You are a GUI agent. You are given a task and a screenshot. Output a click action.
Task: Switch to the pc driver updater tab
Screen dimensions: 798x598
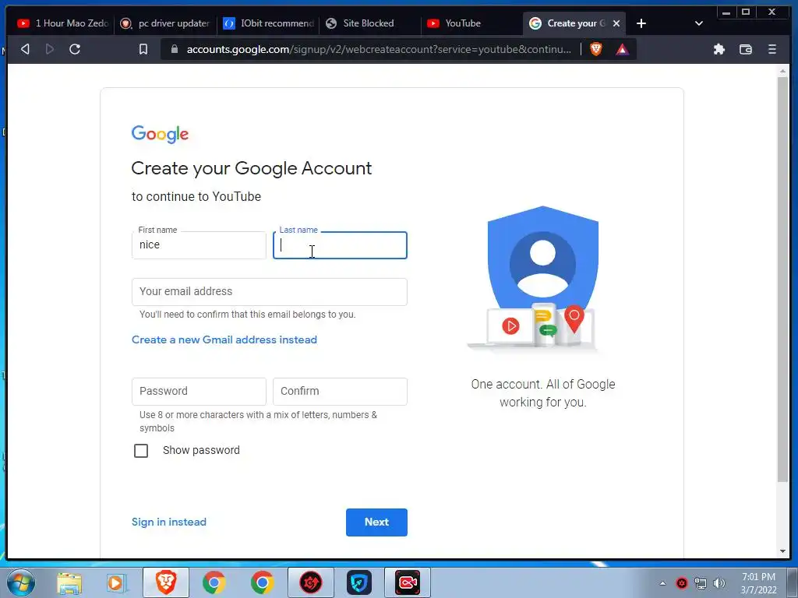point(165,23)
